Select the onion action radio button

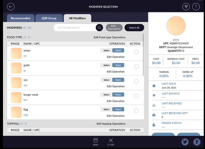(136, 52)
